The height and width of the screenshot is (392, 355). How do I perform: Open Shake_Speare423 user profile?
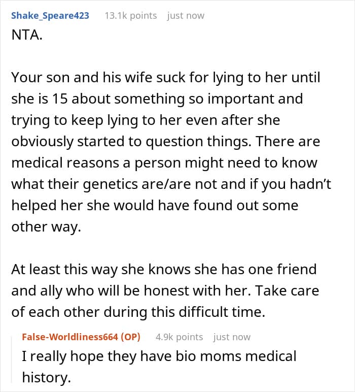point(50,16)
